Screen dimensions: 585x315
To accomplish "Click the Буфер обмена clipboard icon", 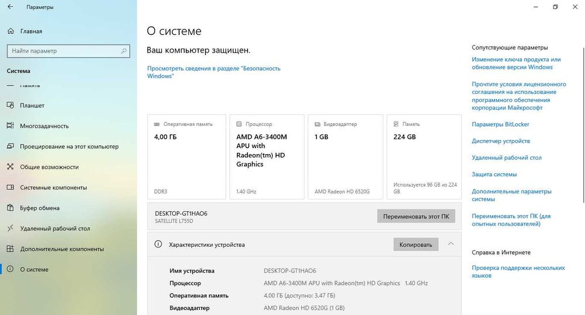I will click(x=10, y=208).
